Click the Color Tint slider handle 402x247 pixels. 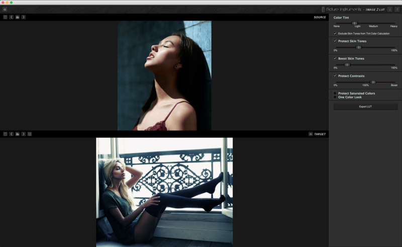tap(355, 23)
